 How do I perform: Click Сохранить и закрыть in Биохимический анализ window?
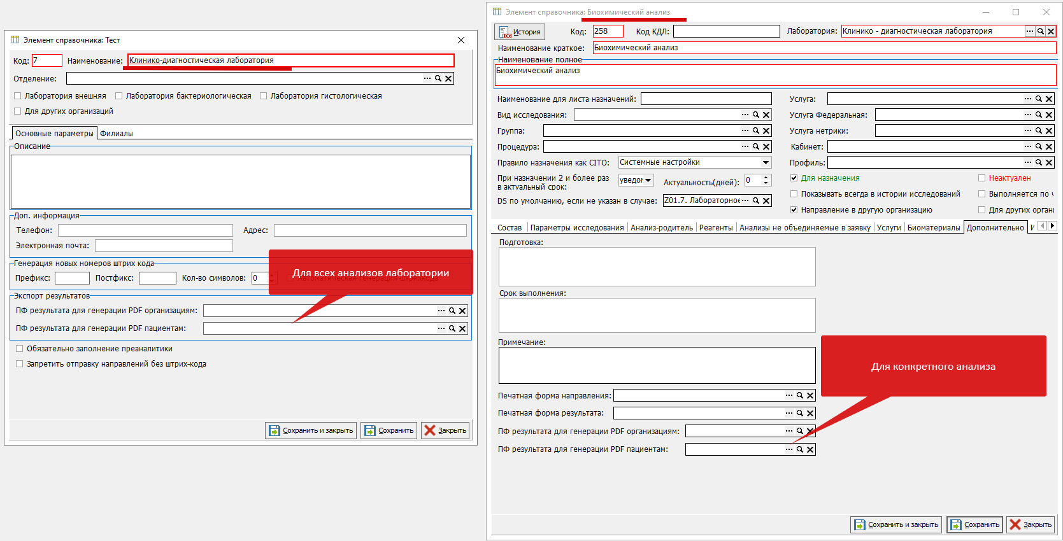(896, 524)
